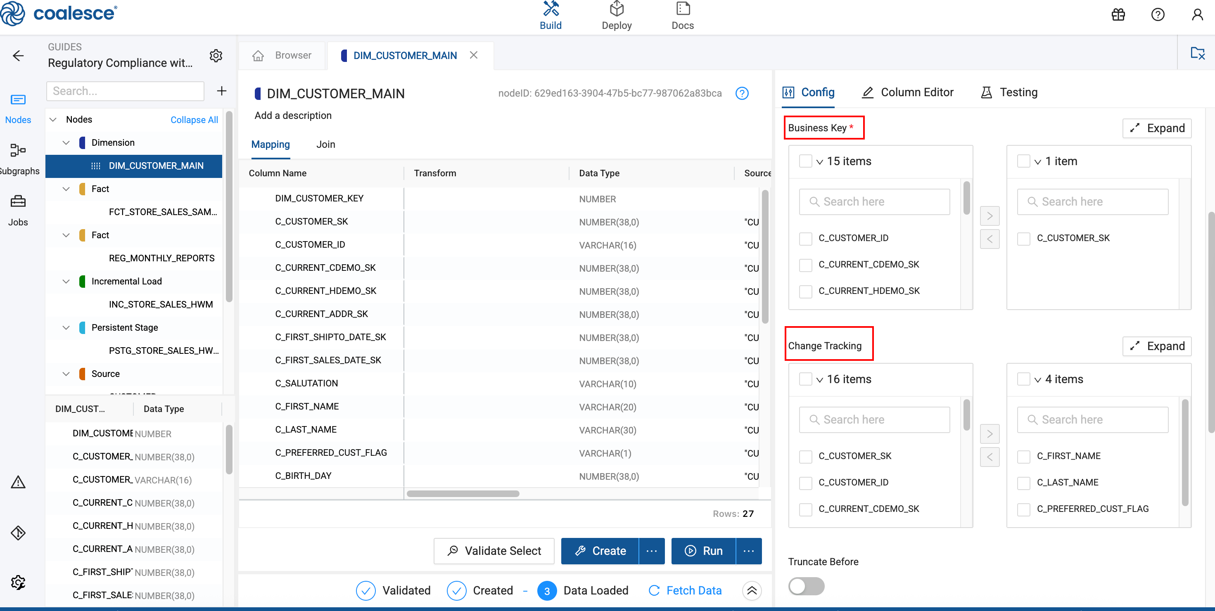The image size is (1215, 611).
Task: Select the Nodes sidebar icon
Action: click(18, 108)
